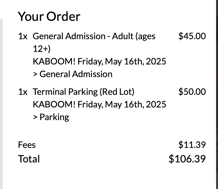Click the gray vertical strip at left edge
This screenshot has height=189, width=218.
(x=1, y=104)
